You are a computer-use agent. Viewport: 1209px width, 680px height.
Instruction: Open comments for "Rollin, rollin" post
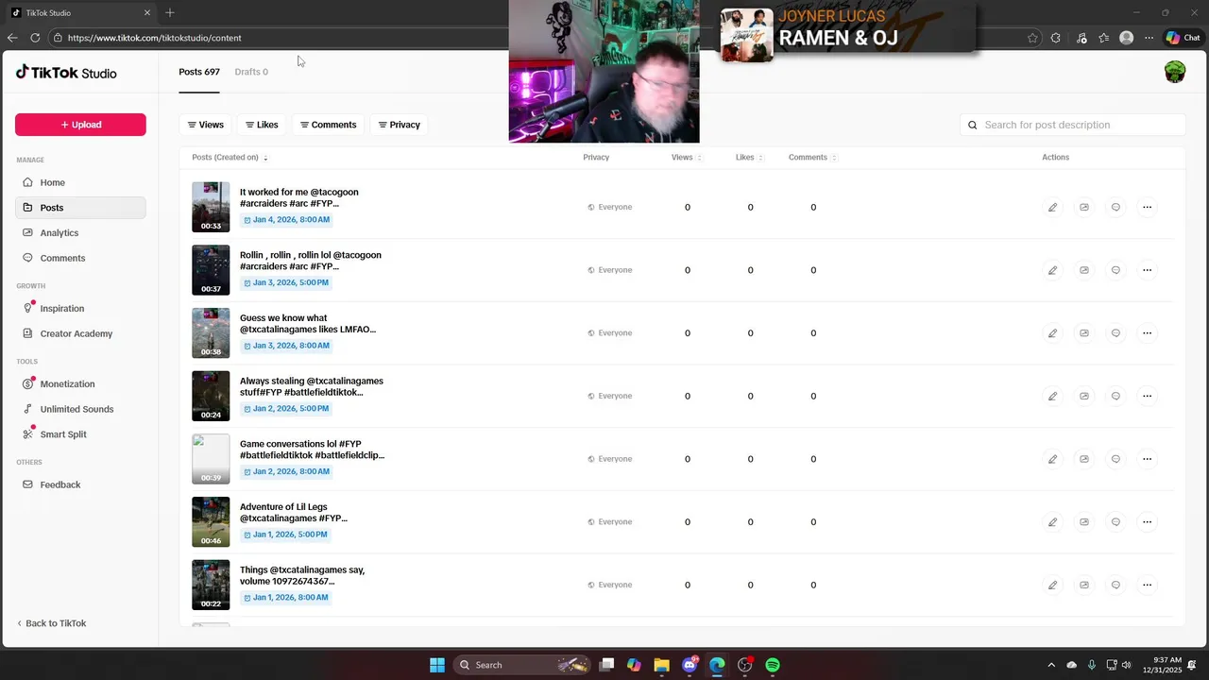point(1115,270)
